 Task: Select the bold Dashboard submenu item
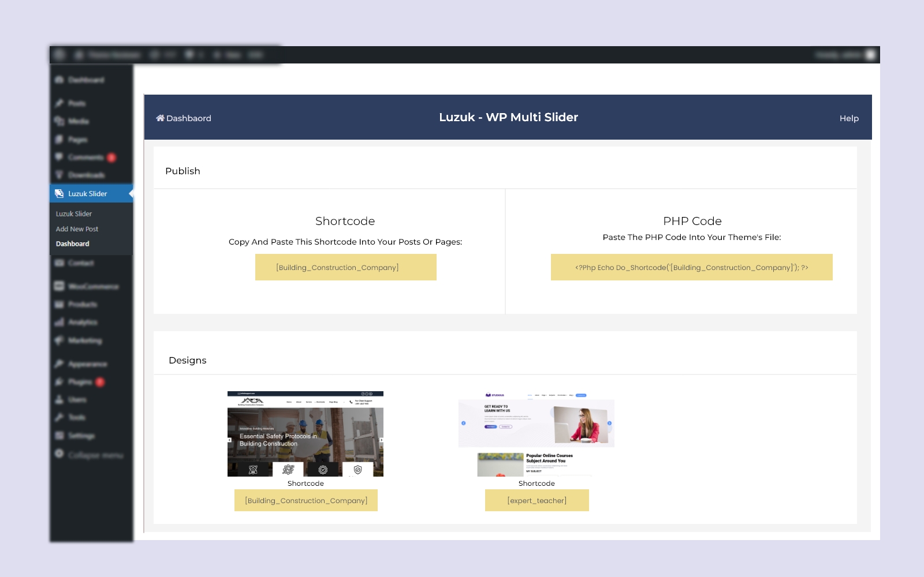pos(73,243)
